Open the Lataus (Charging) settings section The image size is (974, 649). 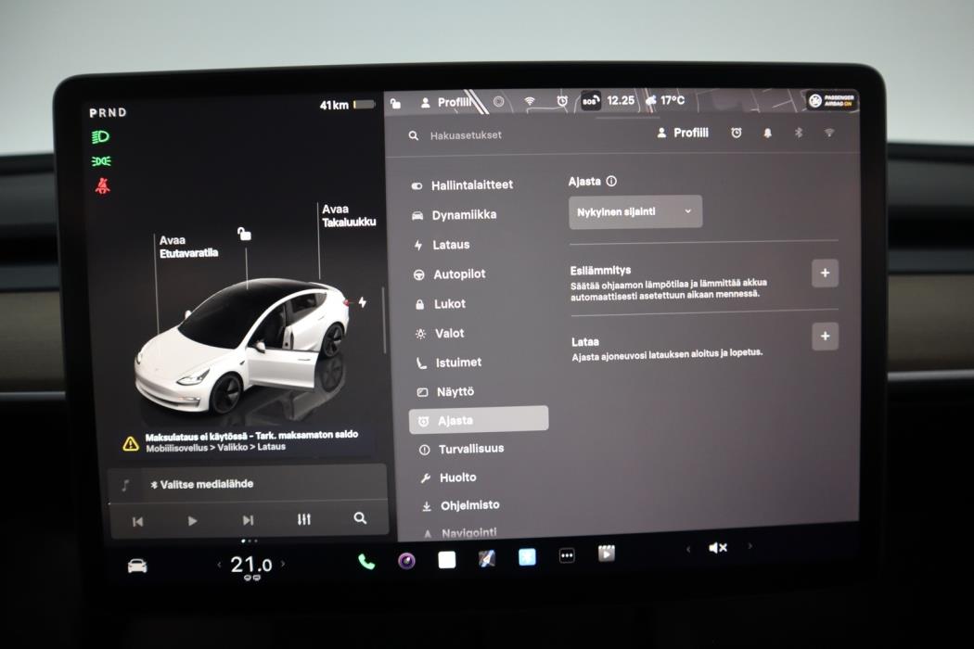[454, 245]
